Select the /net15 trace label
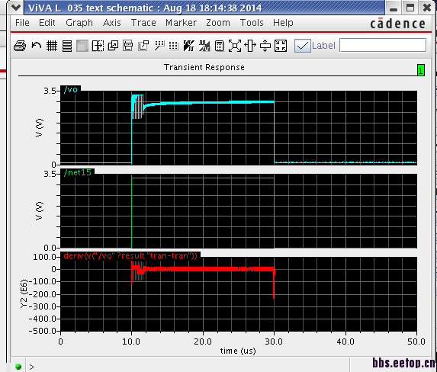The width and height of the screenshot is (437, 372). (78, 172)
